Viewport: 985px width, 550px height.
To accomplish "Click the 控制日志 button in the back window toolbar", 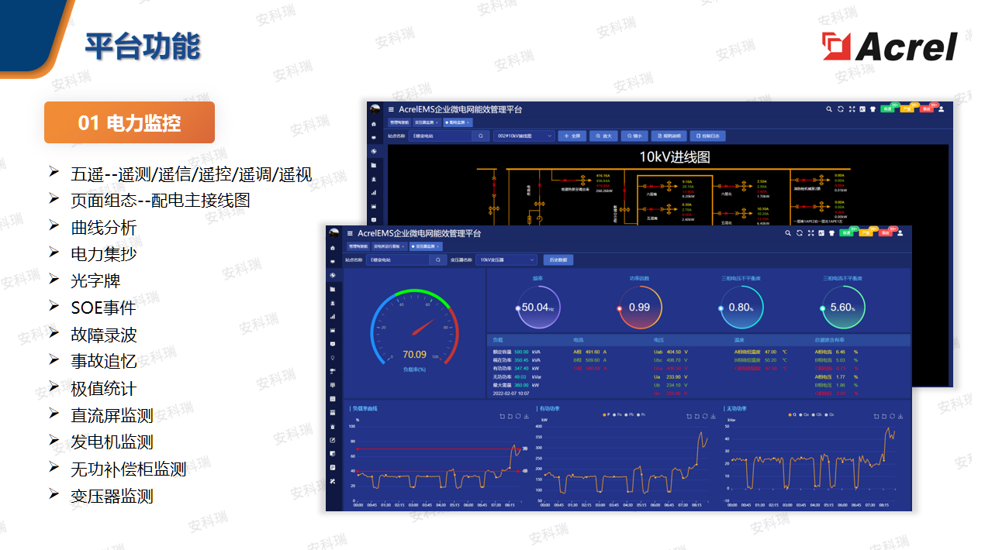I will click(707, 136).
